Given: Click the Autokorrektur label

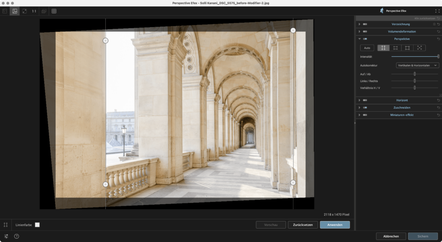Looking at the screenshot, I should 369,65.
